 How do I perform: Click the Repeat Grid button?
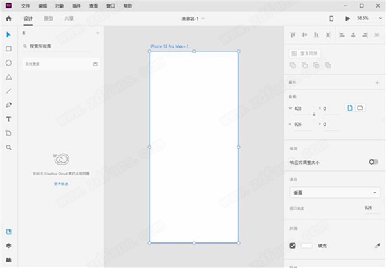[305, 53]
